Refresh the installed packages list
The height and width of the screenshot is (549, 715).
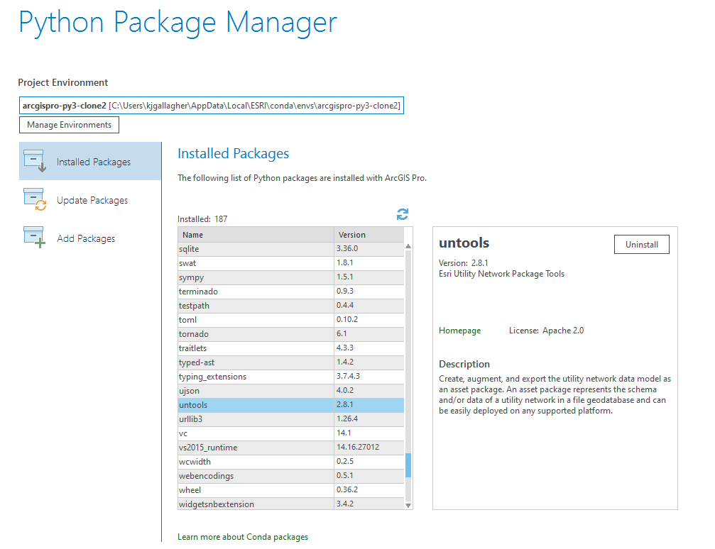pos(402,213)
